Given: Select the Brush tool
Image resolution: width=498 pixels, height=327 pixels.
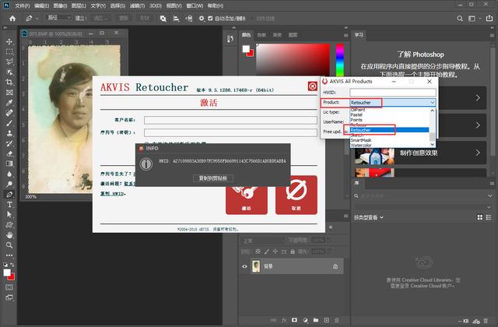Looking at the screenshot, I should (x=9, y=123).
